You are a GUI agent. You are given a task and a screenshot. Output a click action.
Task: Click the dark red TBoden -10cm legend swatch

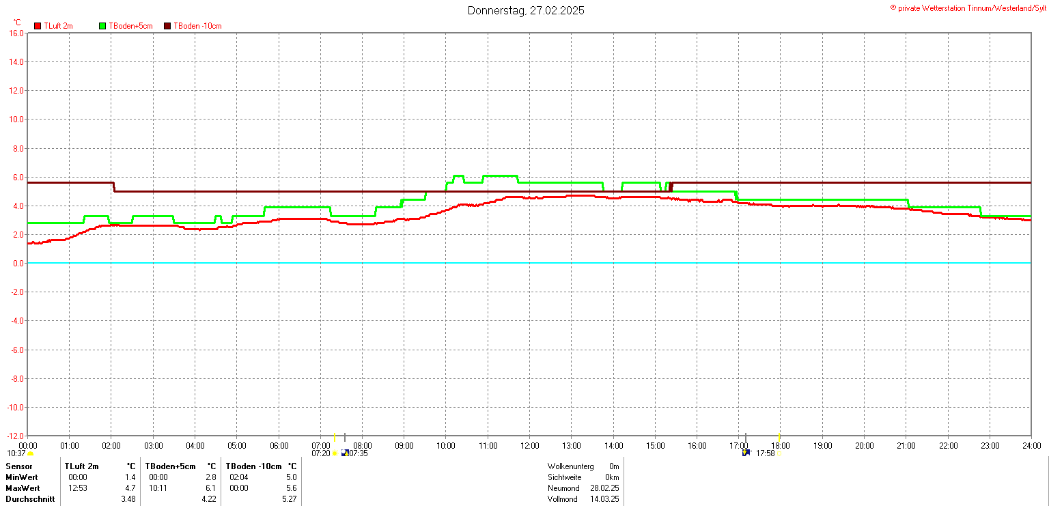pos(167,26)
